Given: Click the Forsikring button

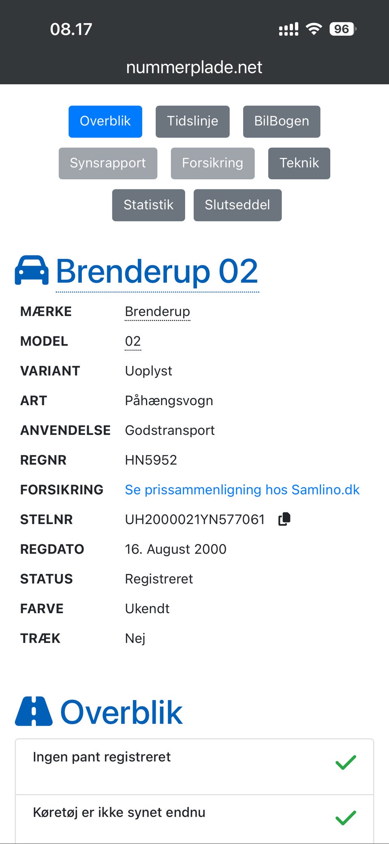Looking at the screenshot, I should pos(213,163).
